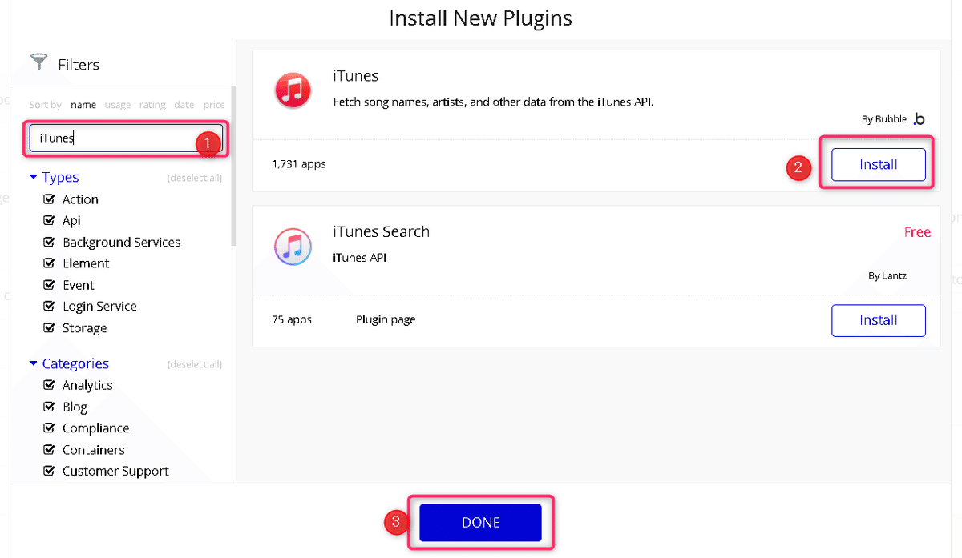
Task: Click the iTunes Search plugin icon
Action: [x=293, y=246]
